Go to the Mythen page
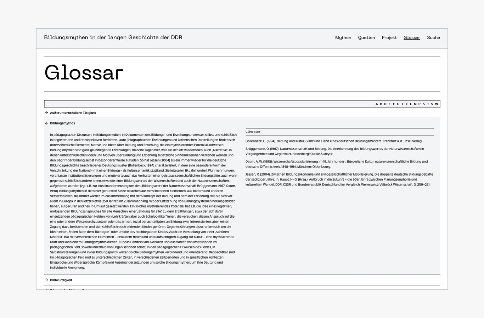484x318 pixels. click(x=343, y=37)
